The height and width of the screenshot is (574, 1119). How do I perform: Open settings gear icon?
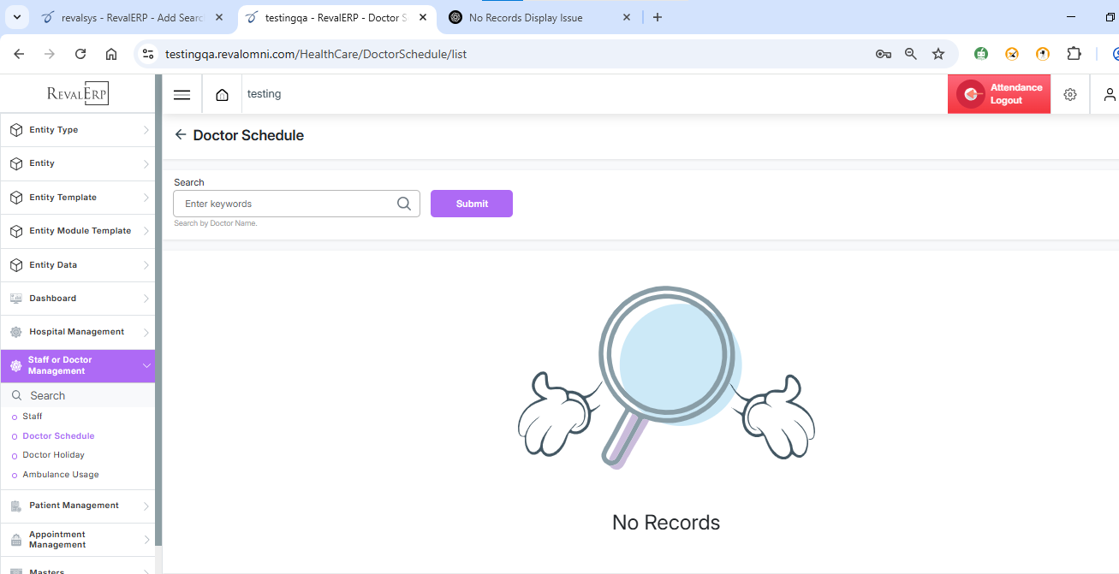click(x=1069, y=94)
